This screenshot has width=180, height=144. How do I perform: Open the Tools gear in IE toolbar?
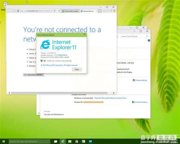click(111, 11)
